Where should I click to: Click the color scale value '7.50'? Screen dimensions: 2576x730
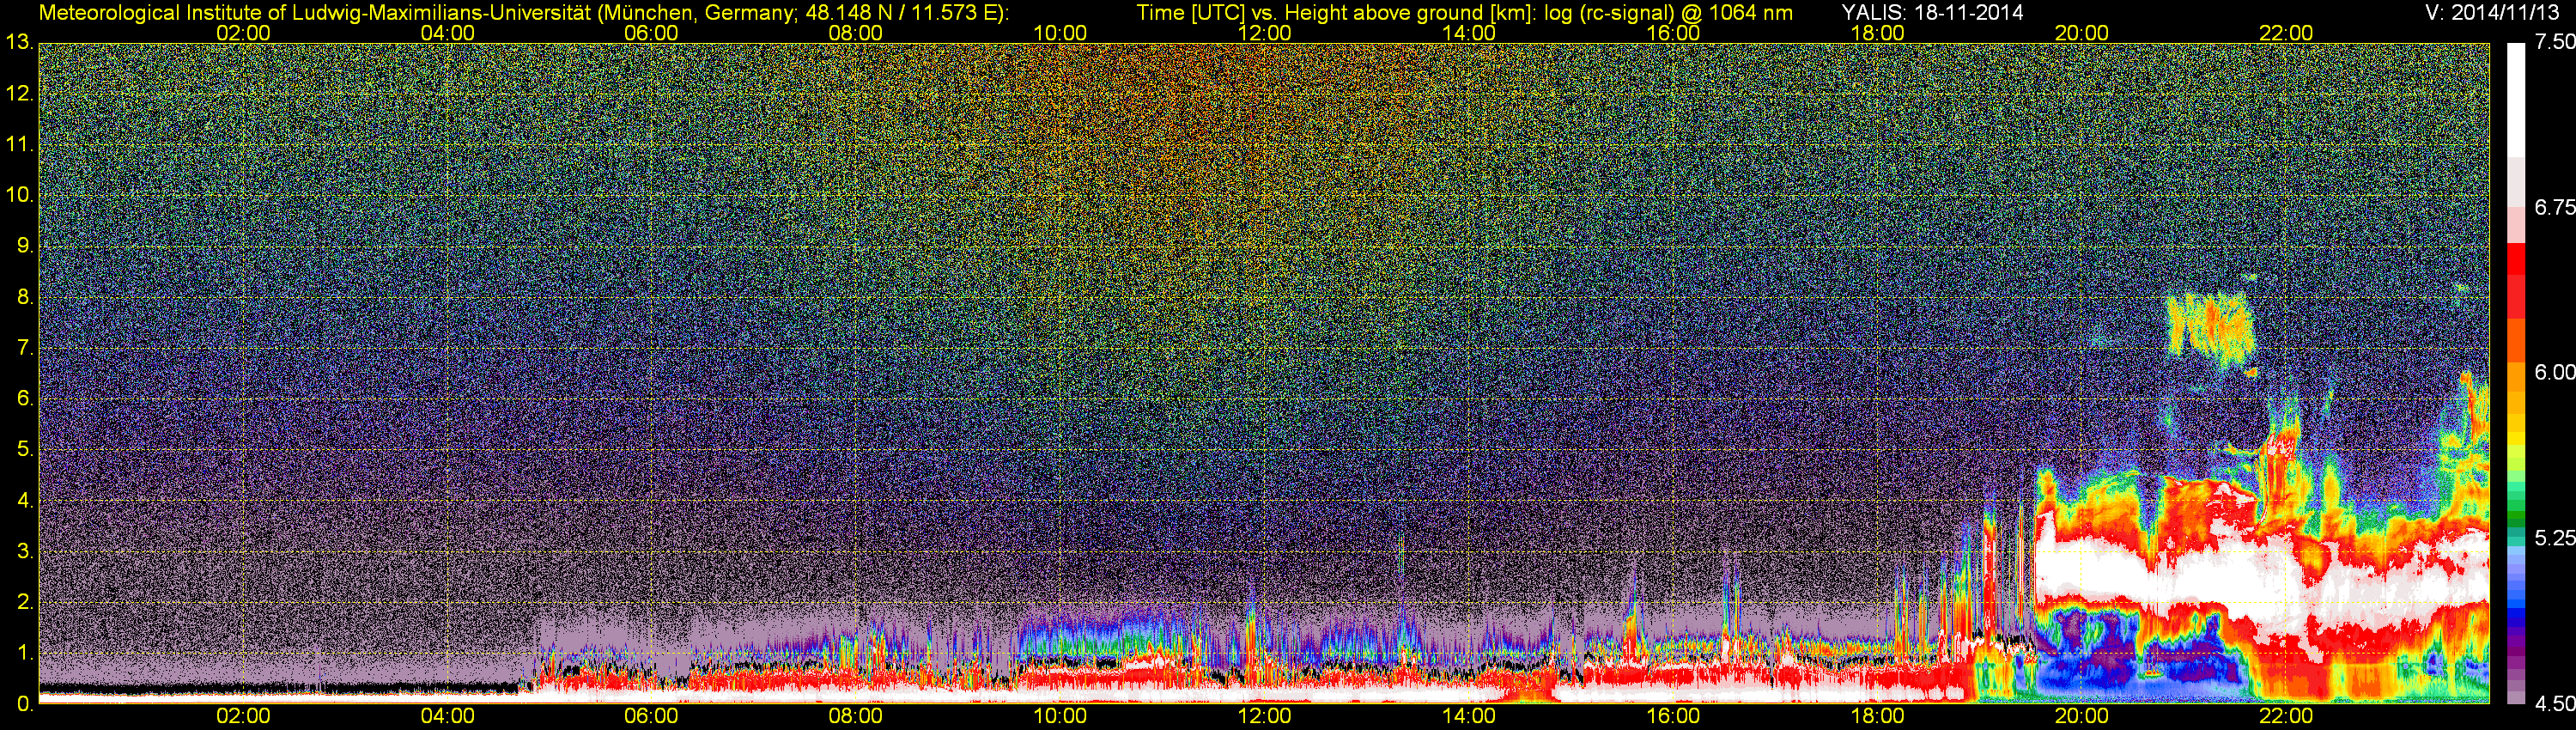point(2554,42)
